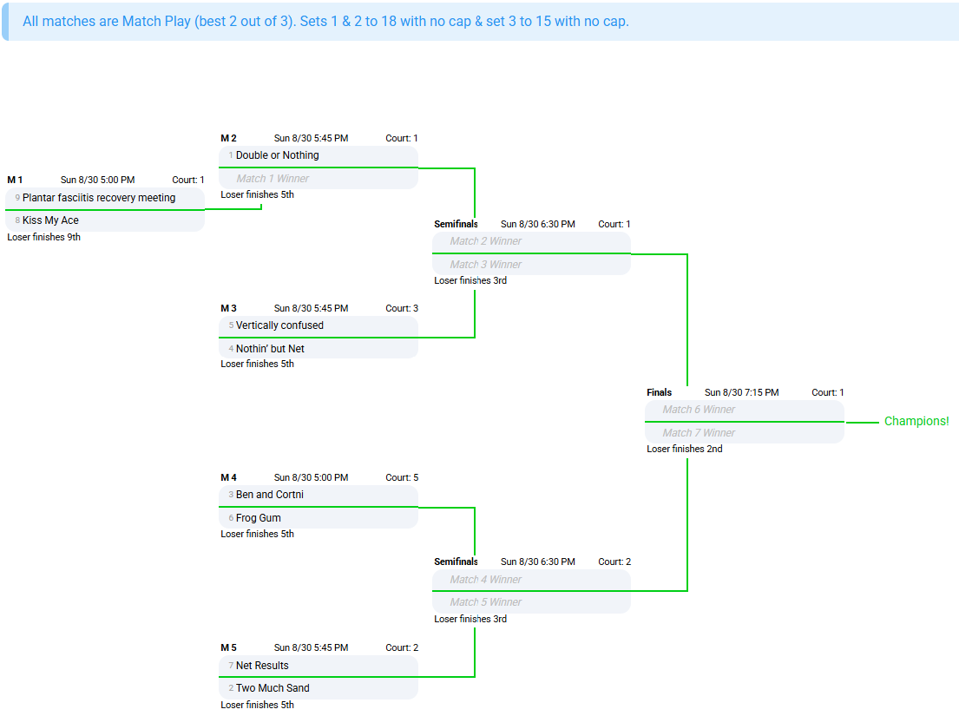Click Match 6 Winner finals slot

pyautogui.click(x=745, y=411)
